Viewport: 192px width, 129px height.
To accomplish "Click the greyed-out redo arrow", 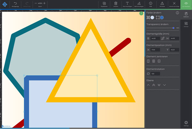I will [27, 4].
